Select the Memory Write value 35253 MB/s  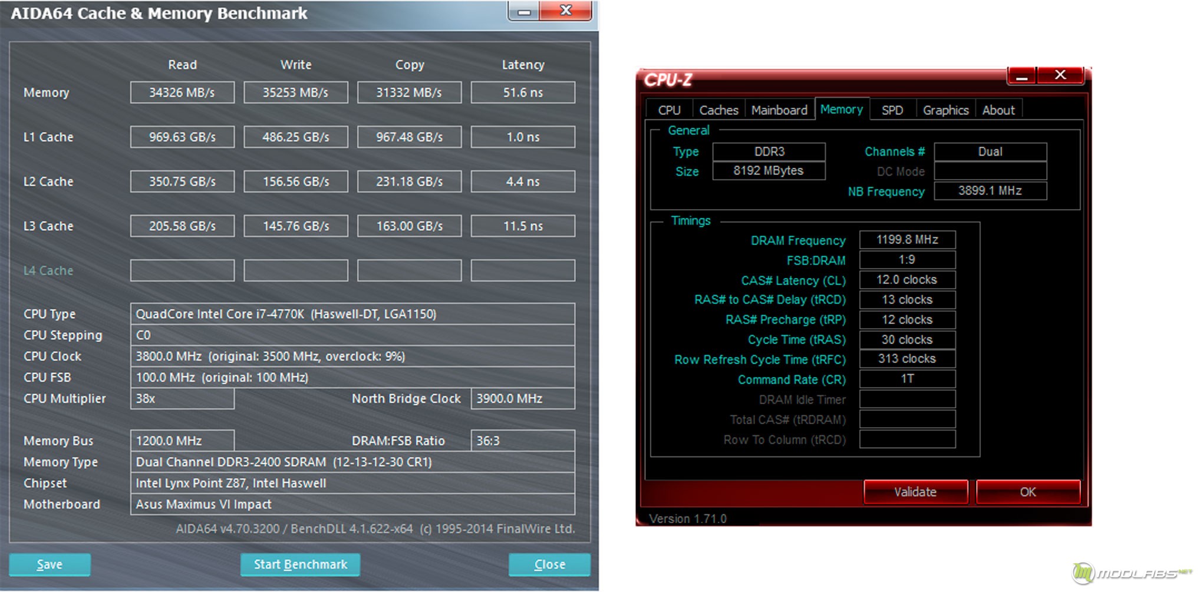pos(296,92)
